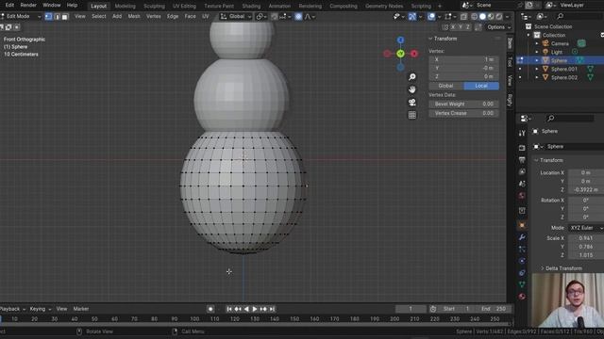Open the Object Data green triangle tab
This screenshot has height=339, width=604.
[x=522, y=284]
